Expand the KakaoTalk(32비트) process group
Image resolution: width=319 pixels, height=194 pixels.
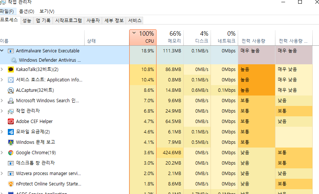tap(2, 69)
